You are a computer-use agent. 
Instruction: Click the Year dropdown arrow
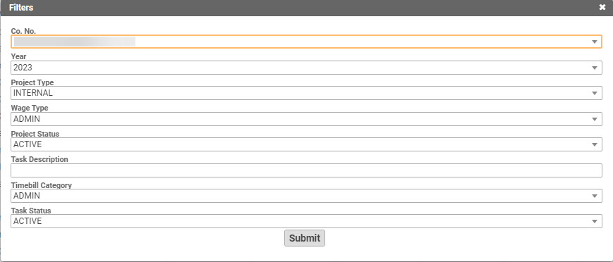(x=595, y=68)
